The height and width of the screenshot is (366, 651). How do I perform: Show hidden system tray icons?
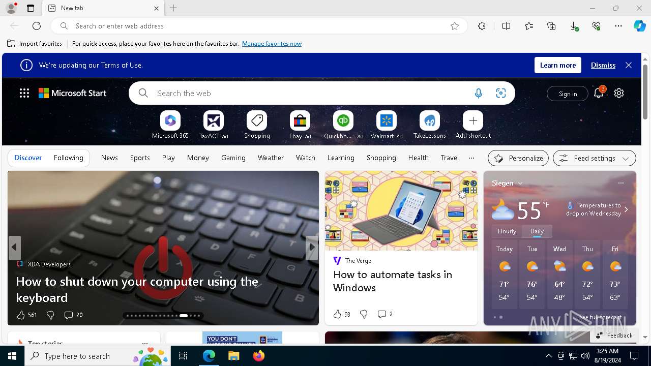pos(548,356)
